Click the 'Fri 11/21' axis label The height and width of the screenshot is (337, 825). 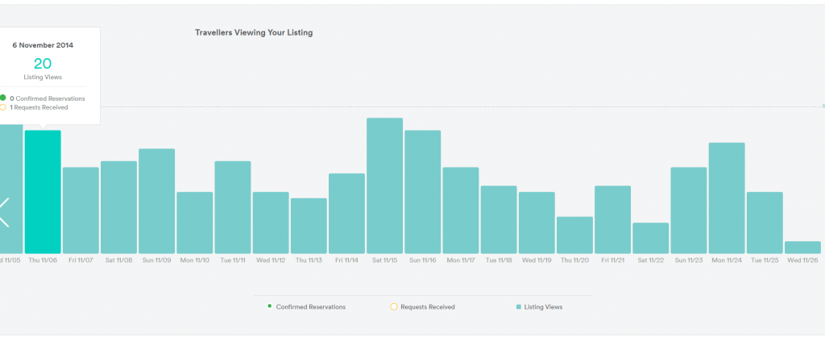click(612, 260)
